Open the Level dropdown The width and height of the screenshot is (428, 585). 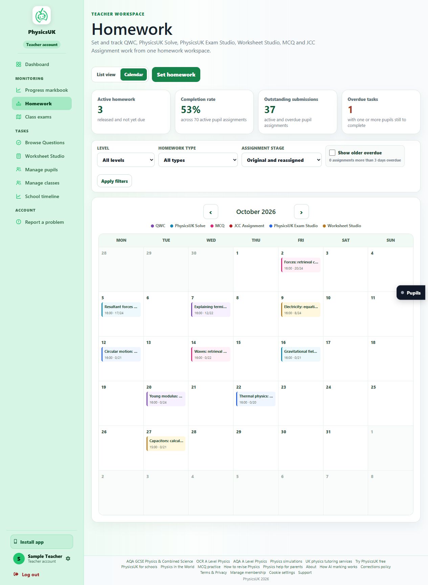point(126,160)
